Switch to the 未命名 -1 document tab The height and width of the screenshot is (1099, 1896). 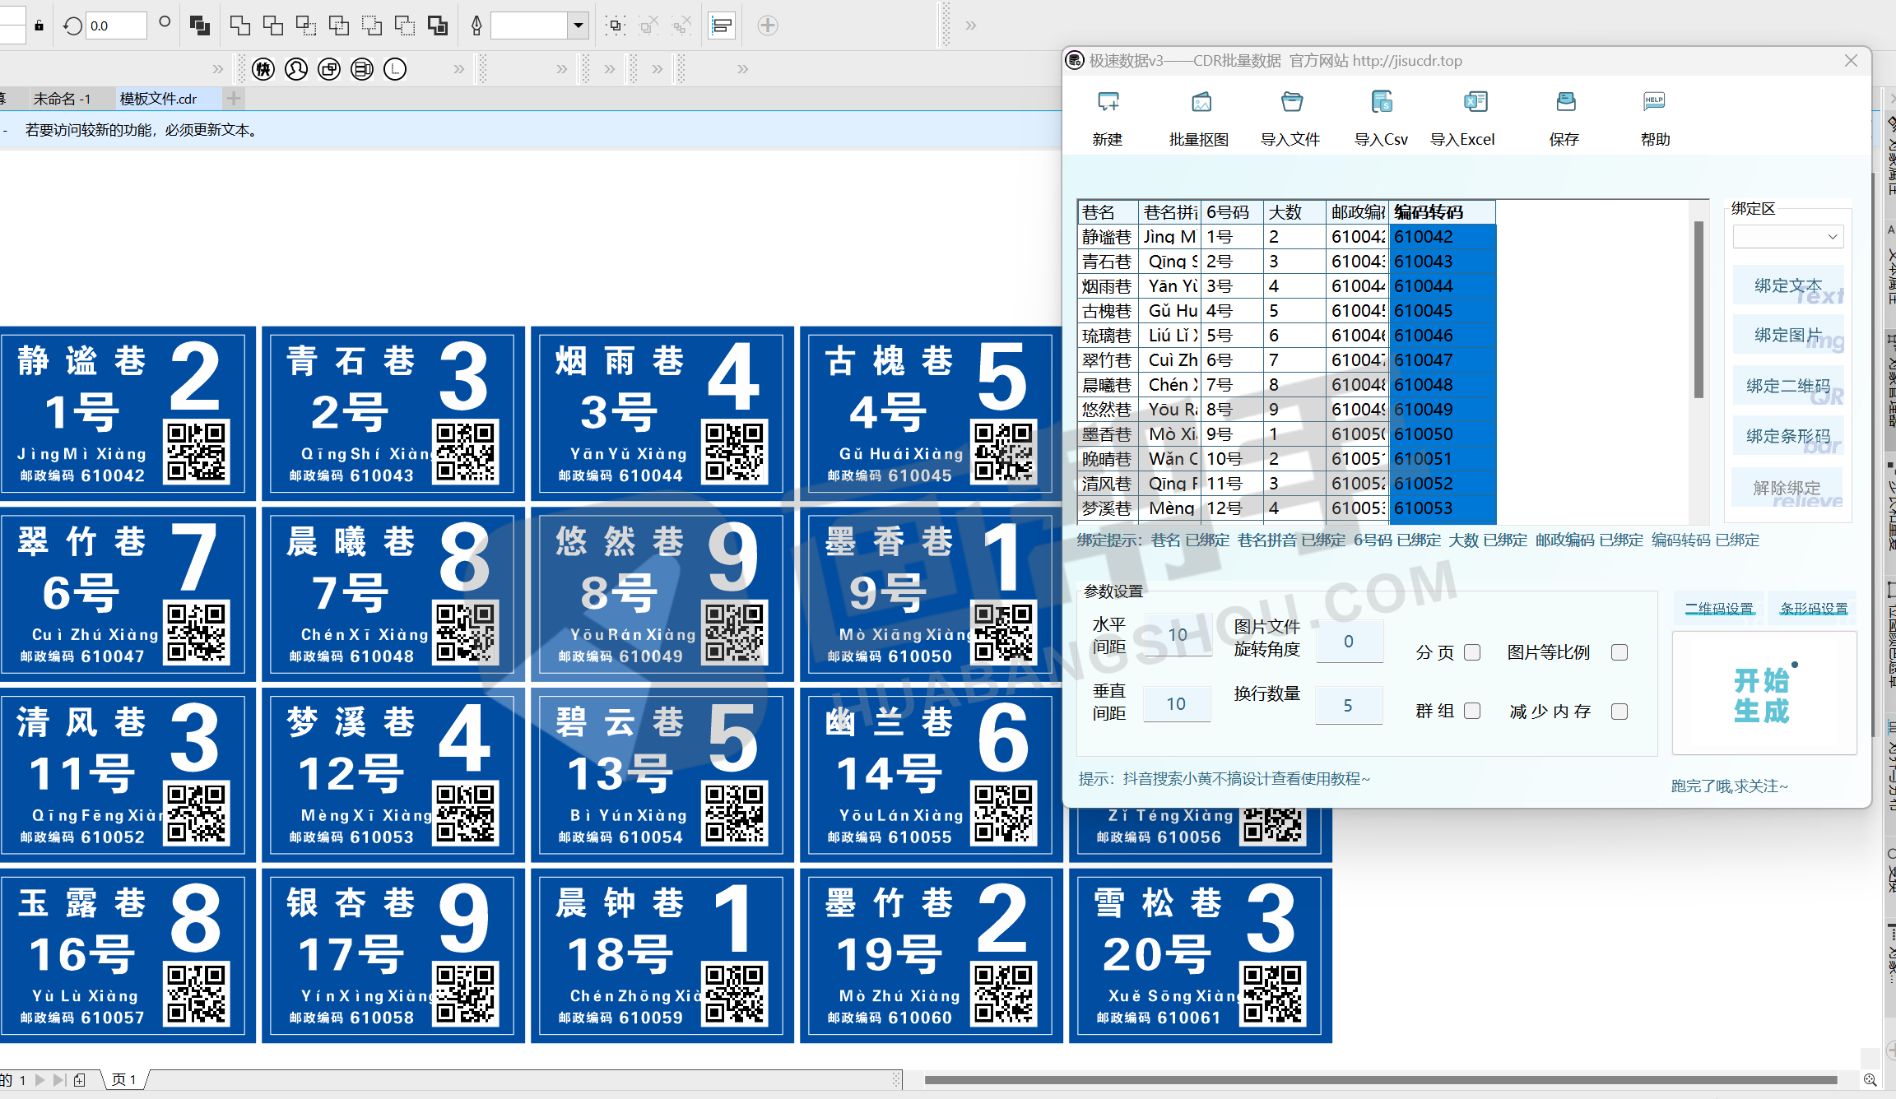(62, 99)
